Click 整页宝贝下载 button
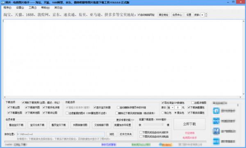 coord(59,125)
